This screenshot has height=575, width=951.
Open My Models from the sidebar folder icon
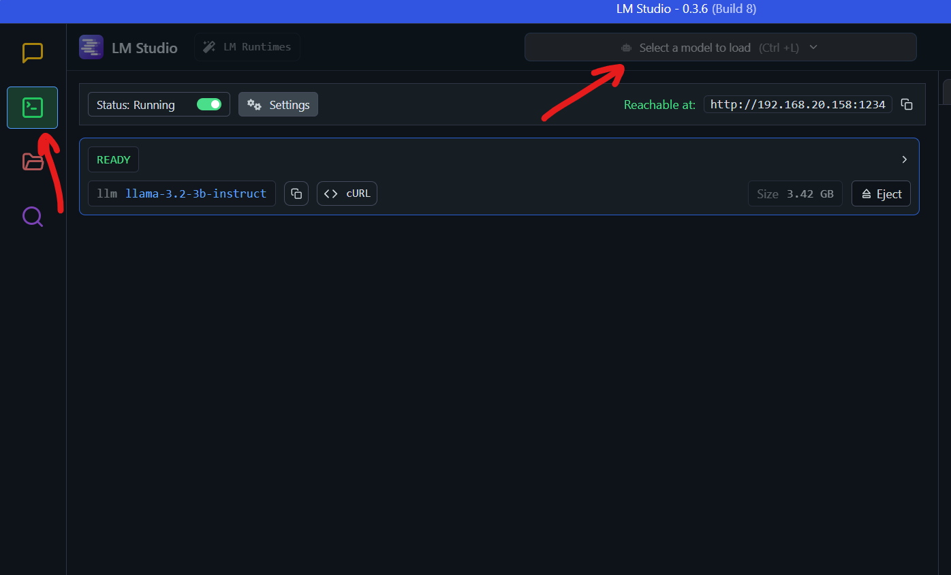point(32,161)
